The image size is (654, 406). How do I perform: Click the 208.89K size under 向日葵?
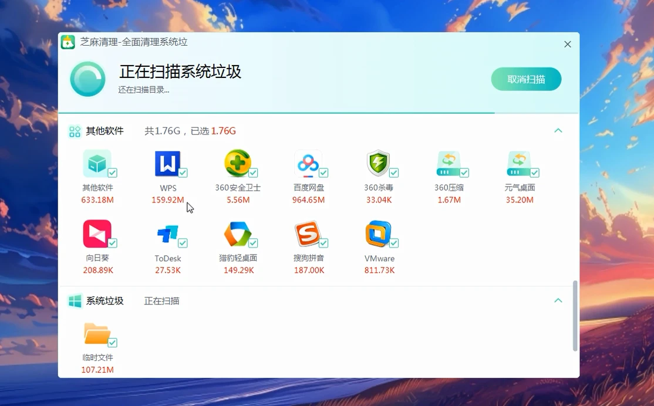pos(98,270)
